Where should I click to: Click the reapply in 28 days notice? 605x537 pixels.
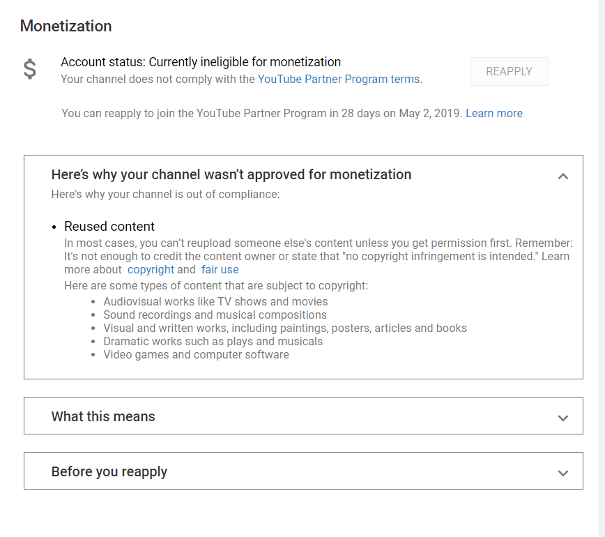(262, 113)
